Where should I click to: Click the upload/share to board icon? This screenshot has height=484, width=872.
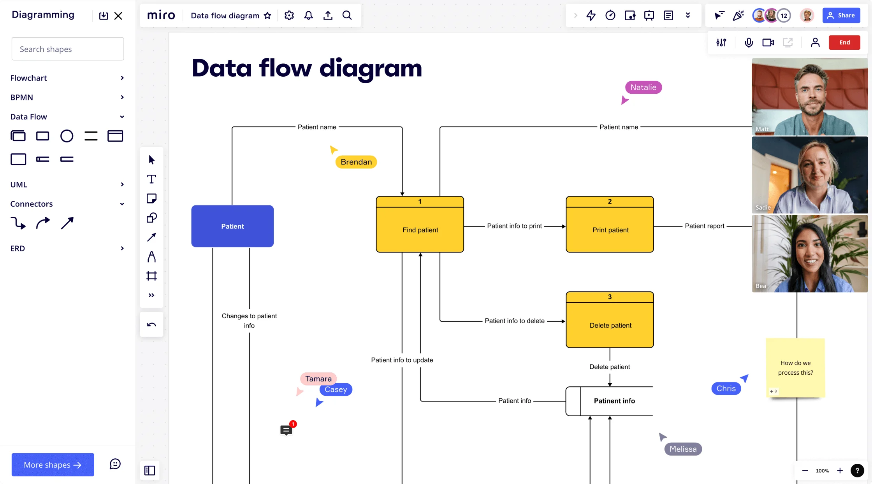coord(328,15)
